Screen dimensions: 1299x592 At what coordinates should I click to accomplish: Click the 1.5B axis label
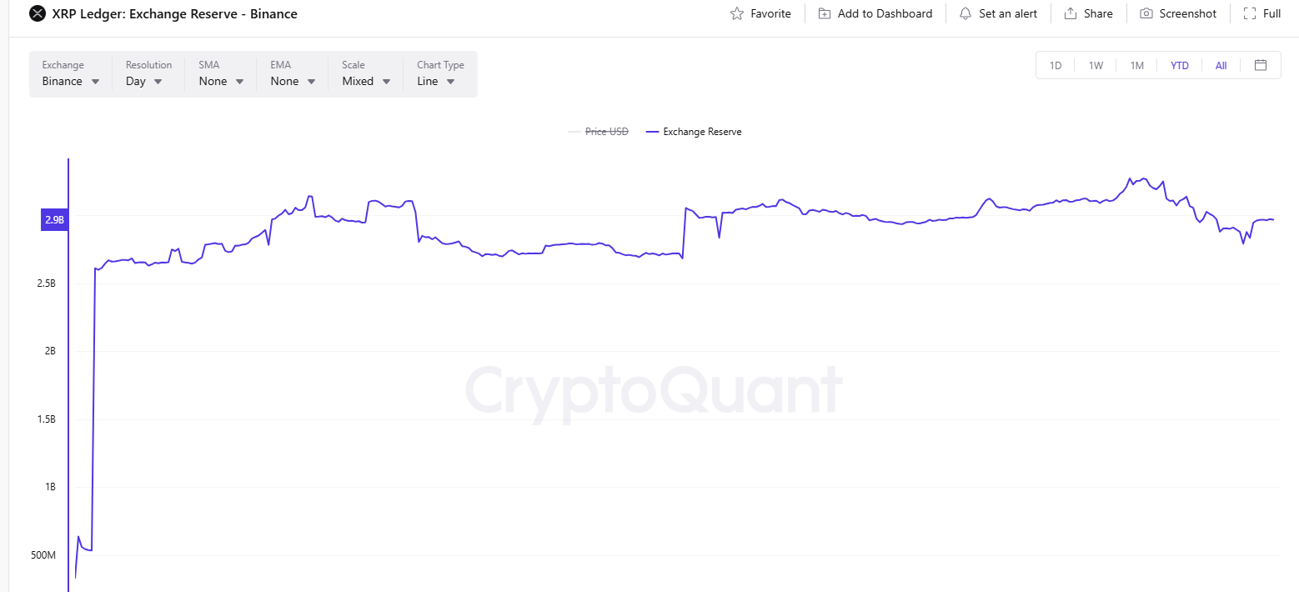(46, 419)
